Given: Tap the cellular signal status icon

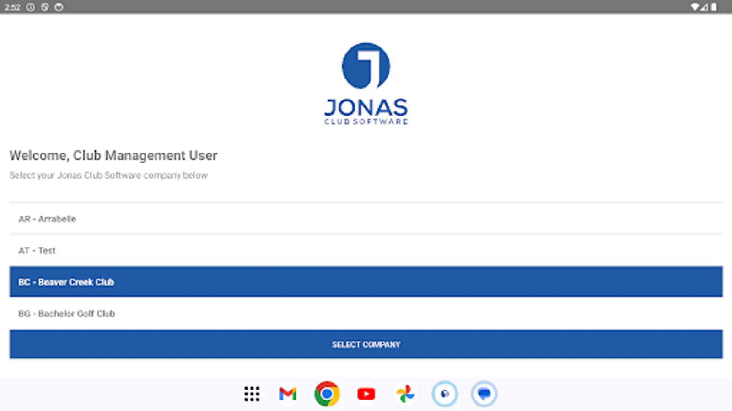Looking at the screenshot, I should pyautogui.click(x=704, y=7).
